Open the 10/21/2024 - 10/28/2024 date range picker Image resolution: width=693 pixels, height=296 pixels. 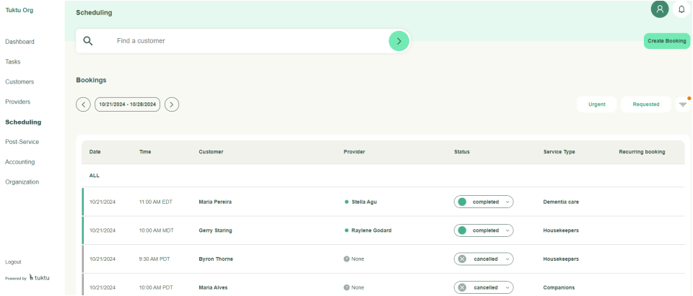pos(128,104)
